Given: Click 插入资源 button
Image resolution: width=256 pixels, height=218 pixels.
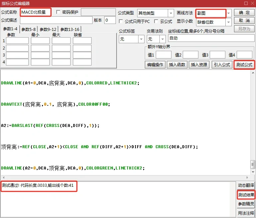Looking at the screenshot, I should click(x=199, y=65).
